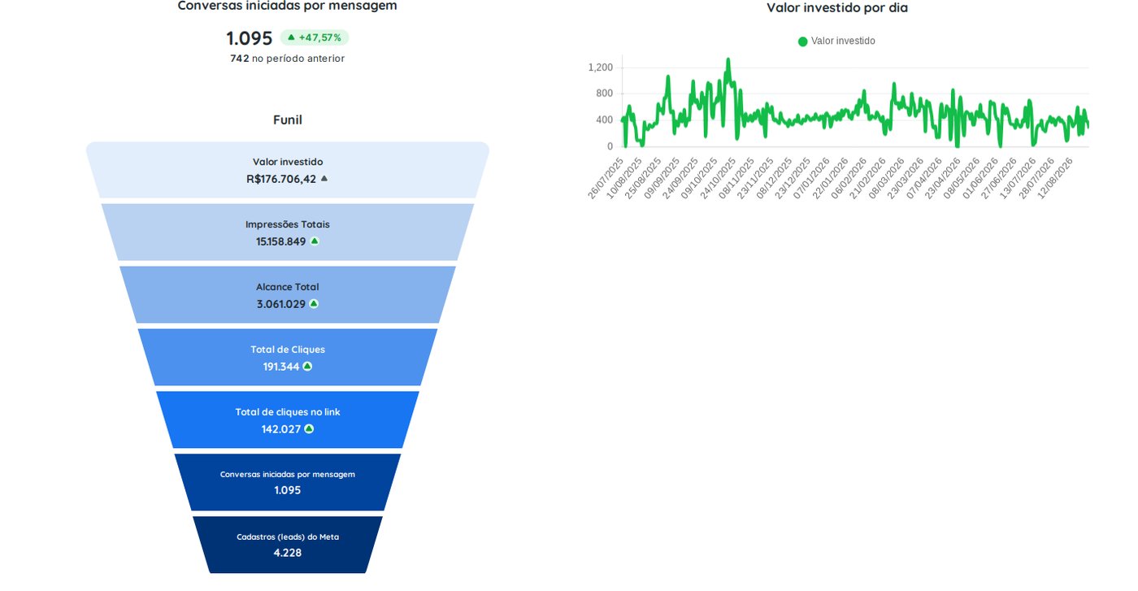Click the 800 y-axis label
This screenshot has height=591, width=1138.
tap(605, 93)
